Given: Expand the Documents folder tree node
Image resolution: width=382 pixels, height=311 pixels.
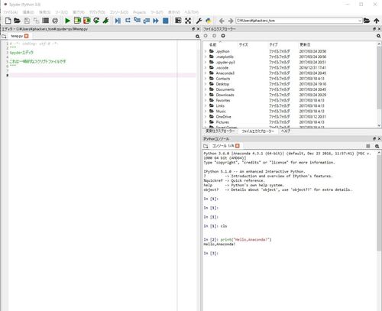Looking at the screenshot, I should [206, 89].
